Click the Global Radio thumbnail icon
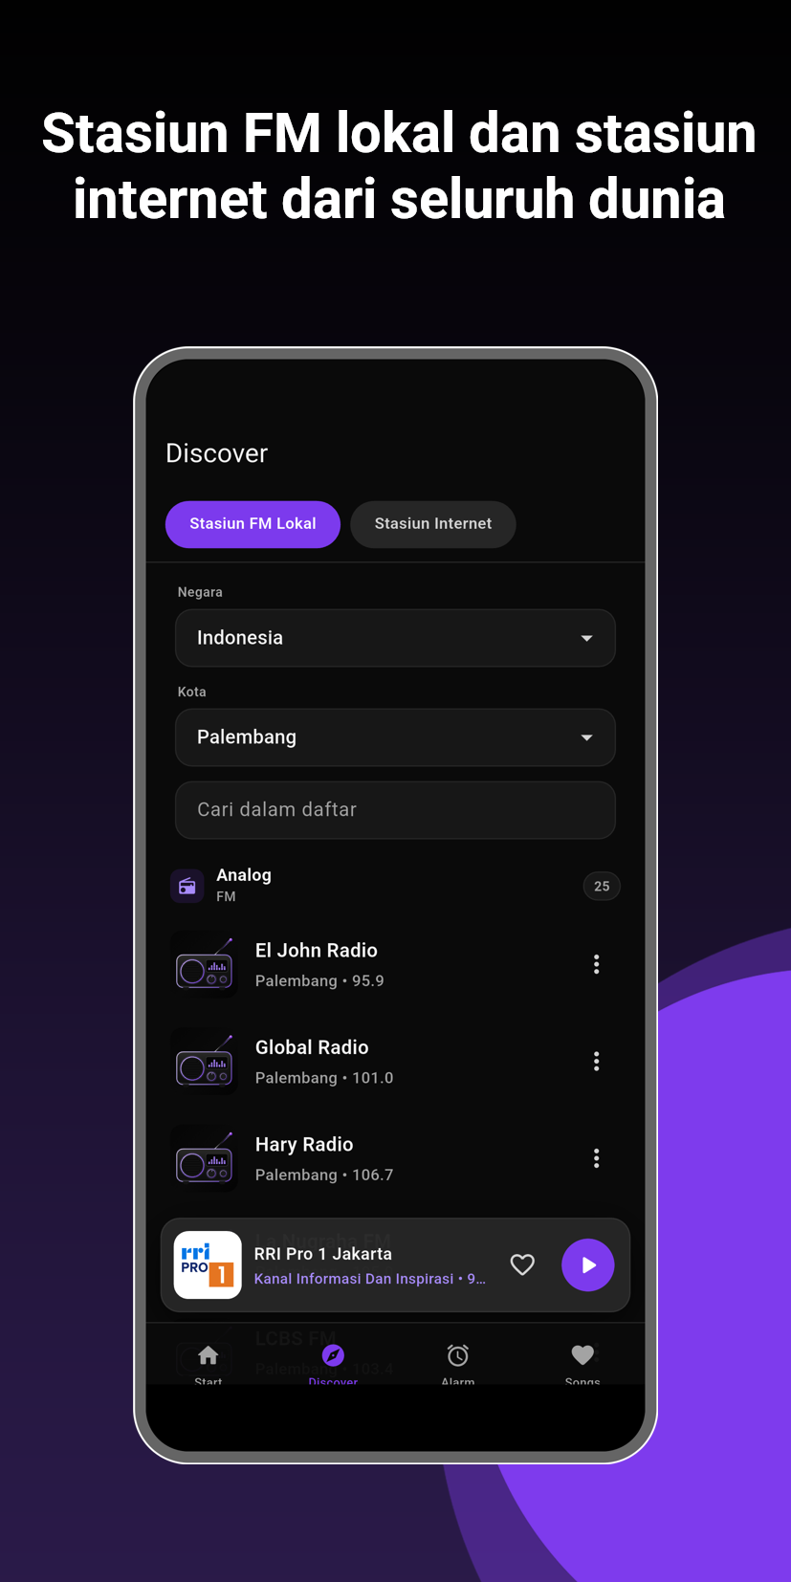This screenshot has height=1582, width=791. pos(205,1062)
